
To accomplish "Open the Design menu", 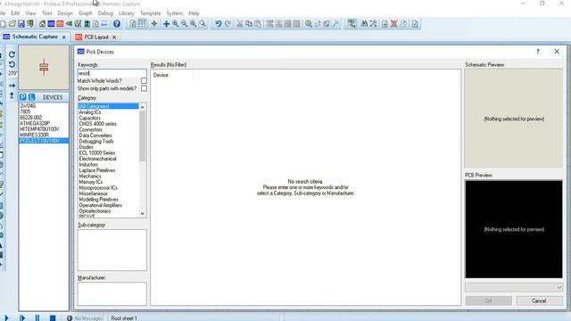I will coord(65,13).
